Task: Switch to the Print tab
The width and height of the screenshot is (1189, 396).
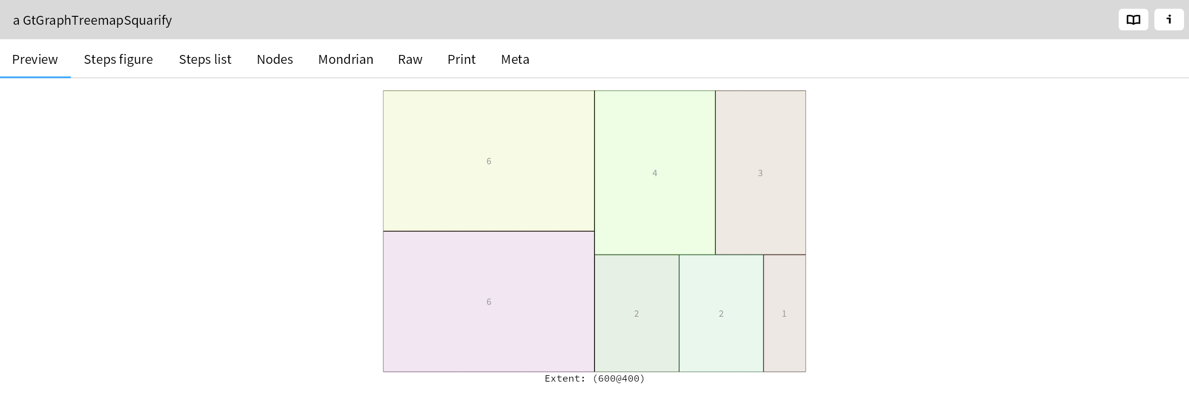Action: (x=461, y=59)
